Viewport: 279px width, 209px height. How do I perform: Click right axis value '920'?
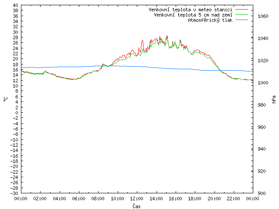262,171
